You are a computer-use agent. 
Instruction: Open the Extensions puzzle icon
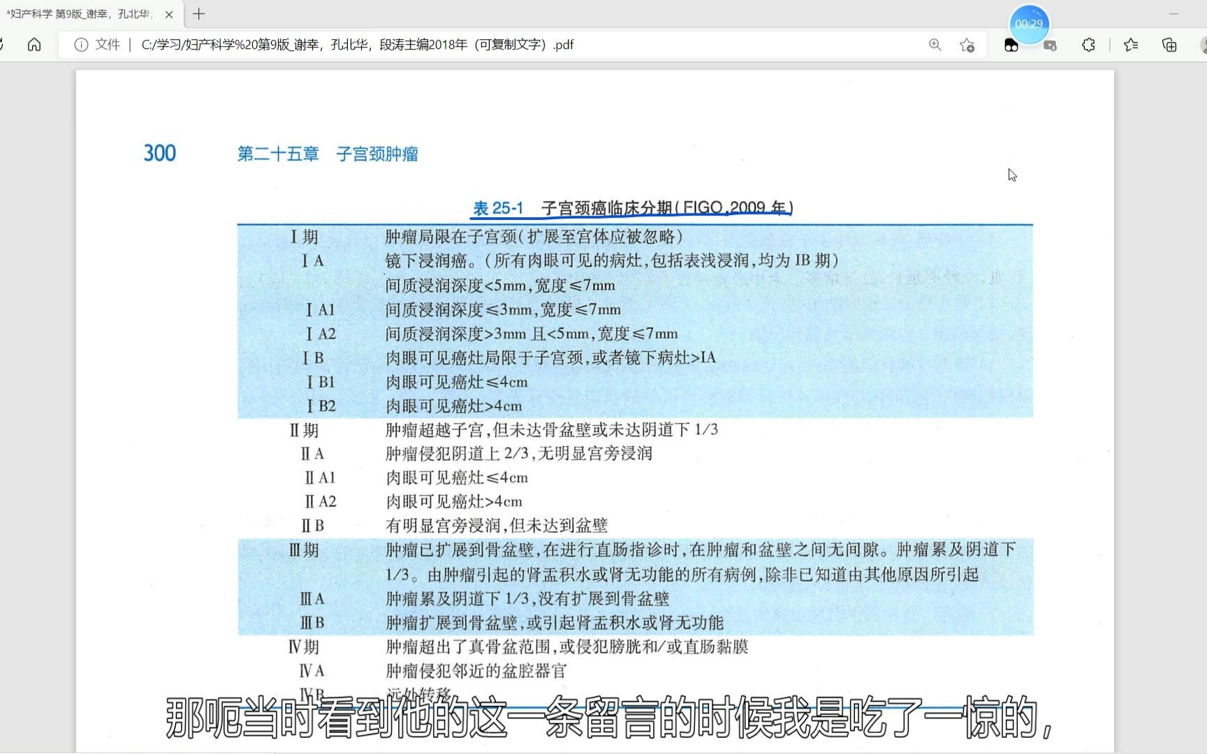coord(1088,45)
